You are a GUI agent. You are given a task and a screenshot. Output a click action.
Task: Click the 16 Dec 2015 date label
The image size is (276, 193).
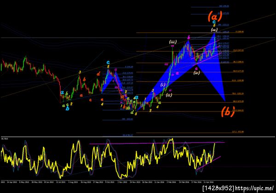[x=147, y=182]
